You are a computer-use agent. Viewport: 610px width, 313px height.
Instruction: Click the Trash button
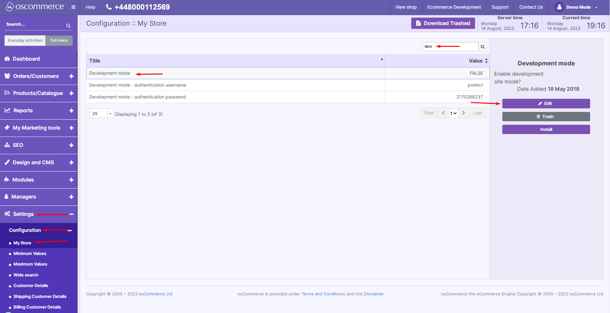pyautogui.click(x=546, y=117)
